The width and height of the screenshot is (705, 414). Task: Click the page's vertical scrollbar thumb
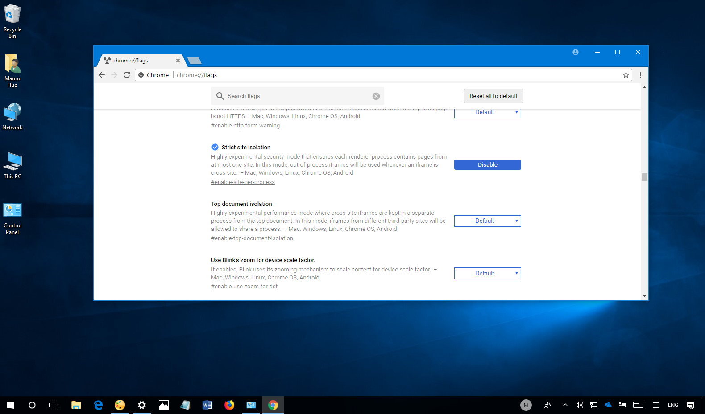pyautogui.click(x=644, y=177)
